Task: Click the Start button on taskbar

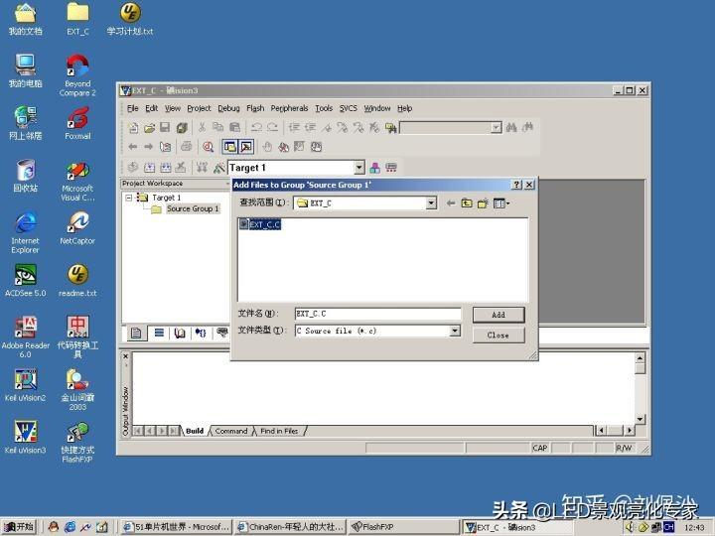Action: 19,527
